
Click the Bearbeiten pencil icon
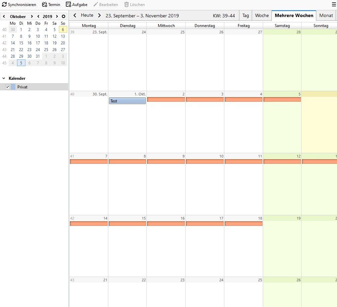(96, 5)
